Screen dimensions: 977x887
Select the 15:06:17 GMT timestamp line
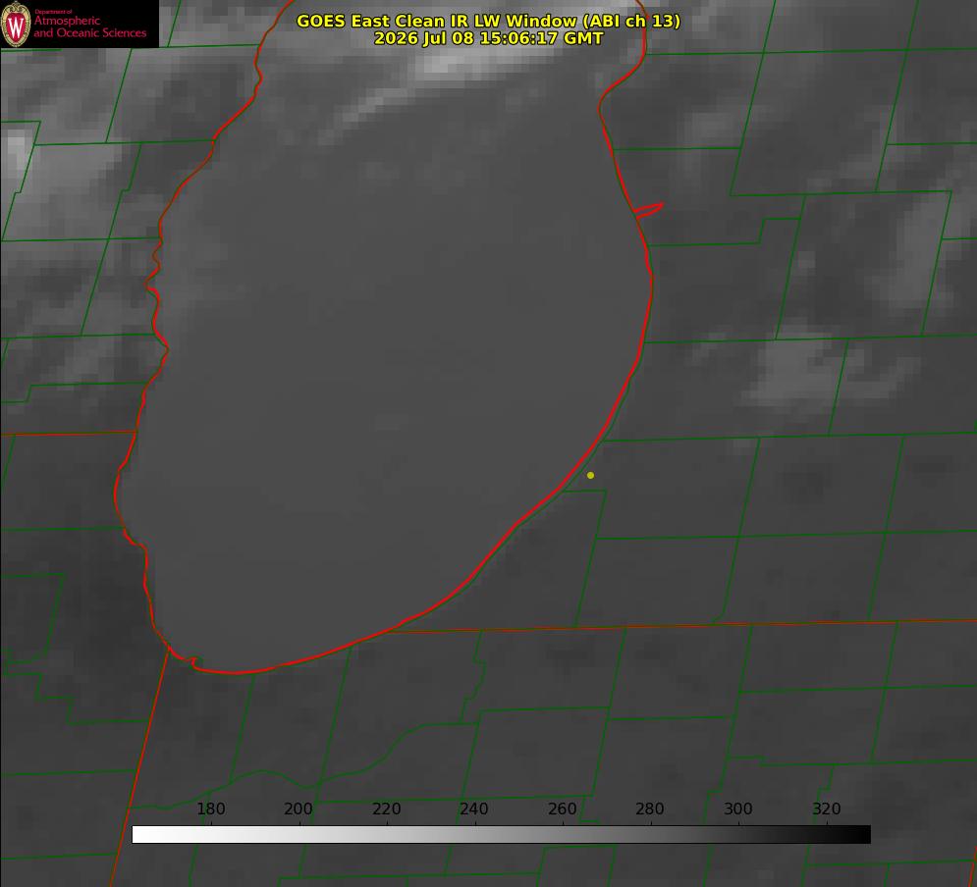click(489, 38)
